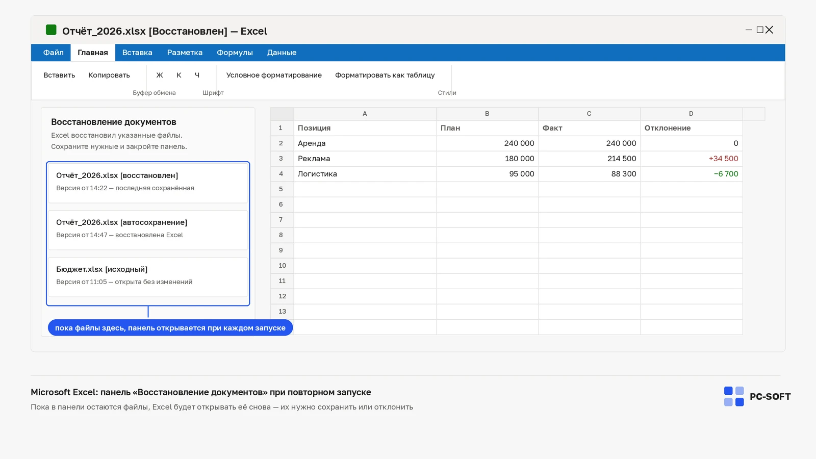This screenshot has height=459, width=816.
Task: Select column A header
Action: click(365, 114)
